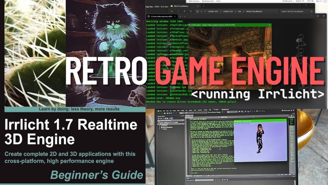
Task: Open the Global Scope dropdown
Action: (236, 117)
